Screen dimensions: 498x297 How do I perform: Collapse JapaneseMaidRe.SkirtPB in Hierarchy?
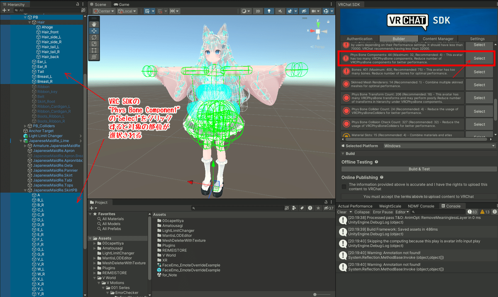pyautogui.click(x=25, y=190)
